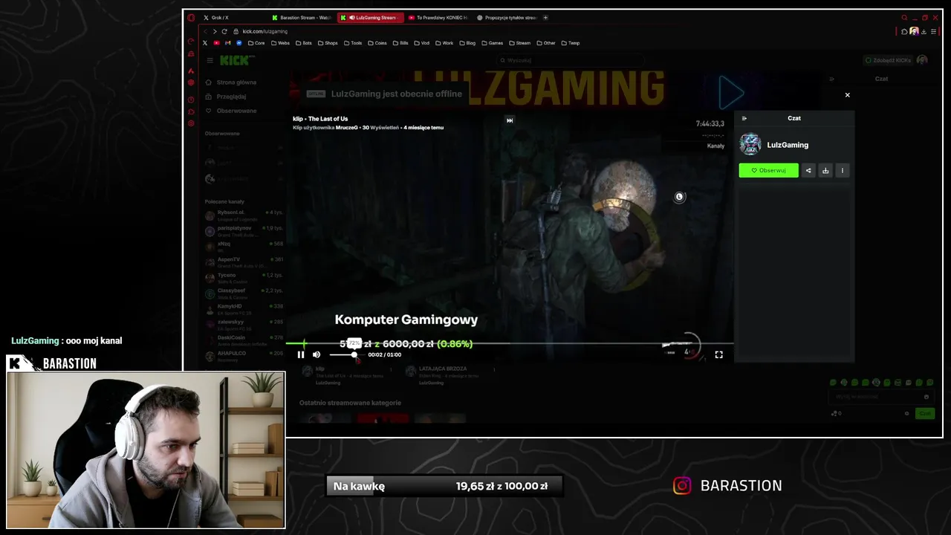The width and height of the screenshot is (951, 535).
Task: Open the YouTube bookmark icon
Action: tap(216, 43)
